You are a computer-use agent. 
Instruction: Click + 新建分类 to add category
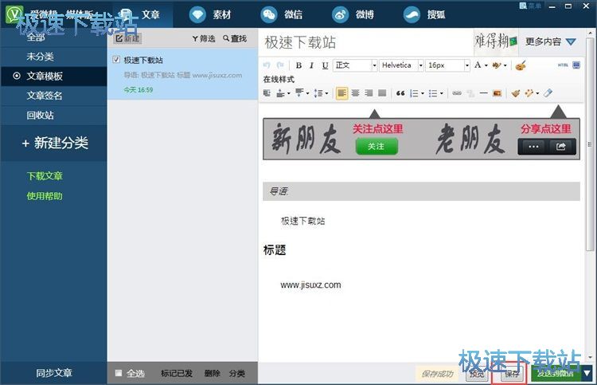point(55,143)
